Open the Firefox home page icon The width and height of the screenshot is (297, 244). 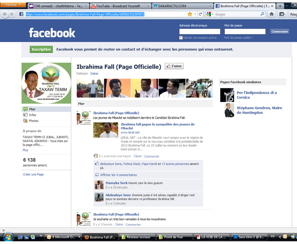tap(272, 14)
